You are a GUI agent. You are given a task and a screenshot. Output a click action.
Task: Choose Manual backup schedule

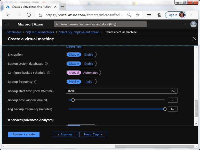(x=74, y=73)
